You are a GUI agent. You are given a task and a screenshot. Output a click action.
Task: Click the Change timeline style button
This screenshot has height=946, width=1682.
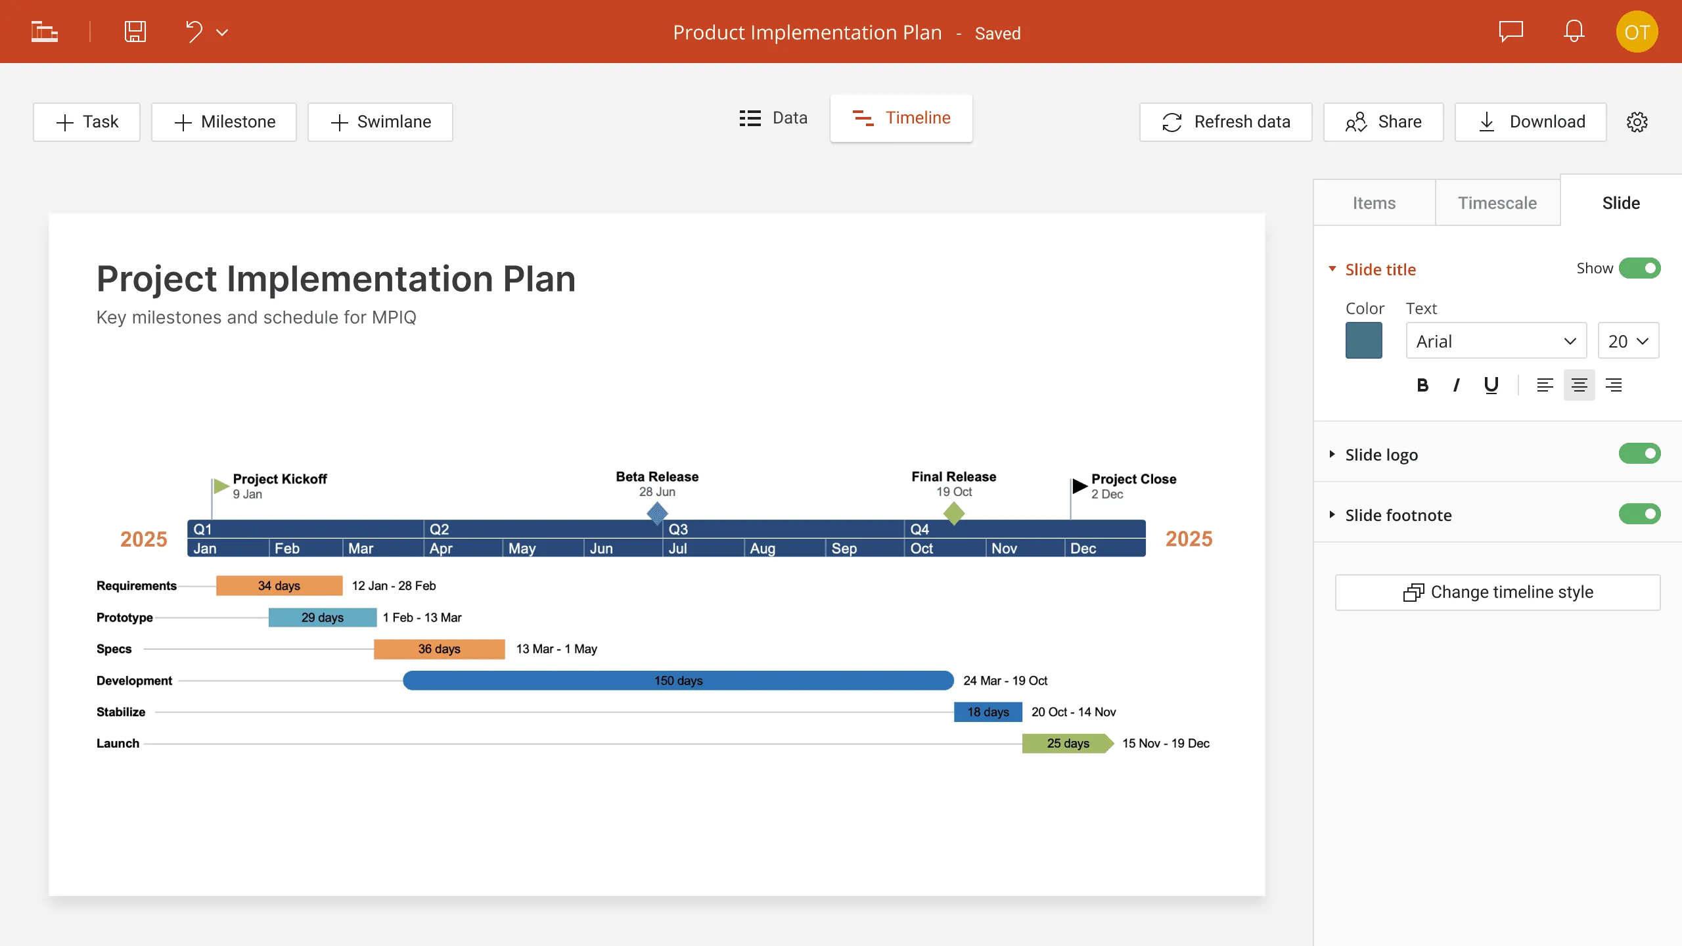point(1499,591)
